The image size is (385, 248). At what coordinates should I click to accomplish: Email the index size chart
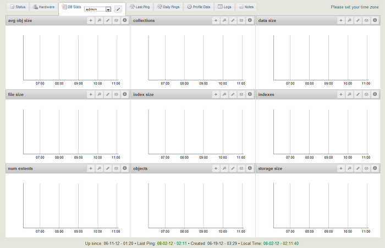tap(241, 94)
